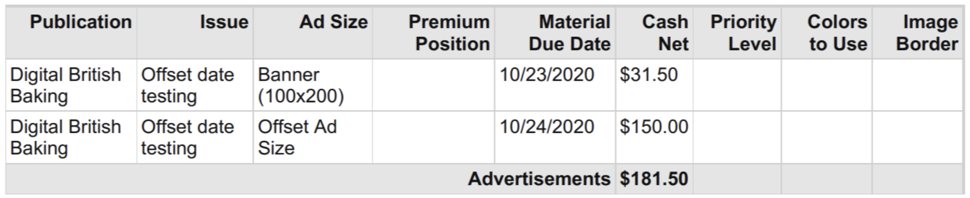Image resolution: width=970 pixels, height=198 pixels.
Task: Click the $31.50 cash net value
Action: click(649, 75)
